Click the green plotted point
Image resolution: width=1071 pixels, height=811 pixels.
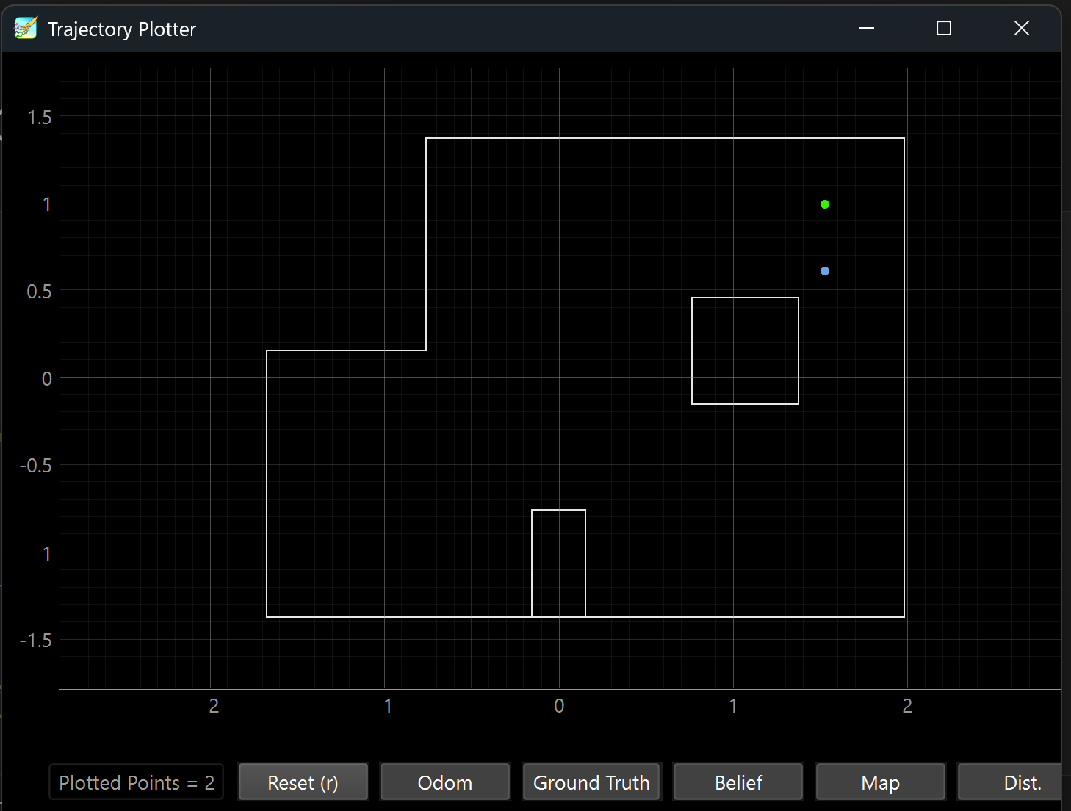pyautogui.click(x=825, y=204)
